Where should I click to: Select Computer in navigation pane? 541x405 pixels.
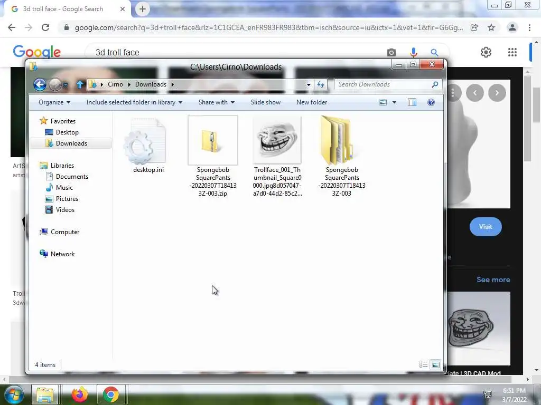click(x=60, y=232)
